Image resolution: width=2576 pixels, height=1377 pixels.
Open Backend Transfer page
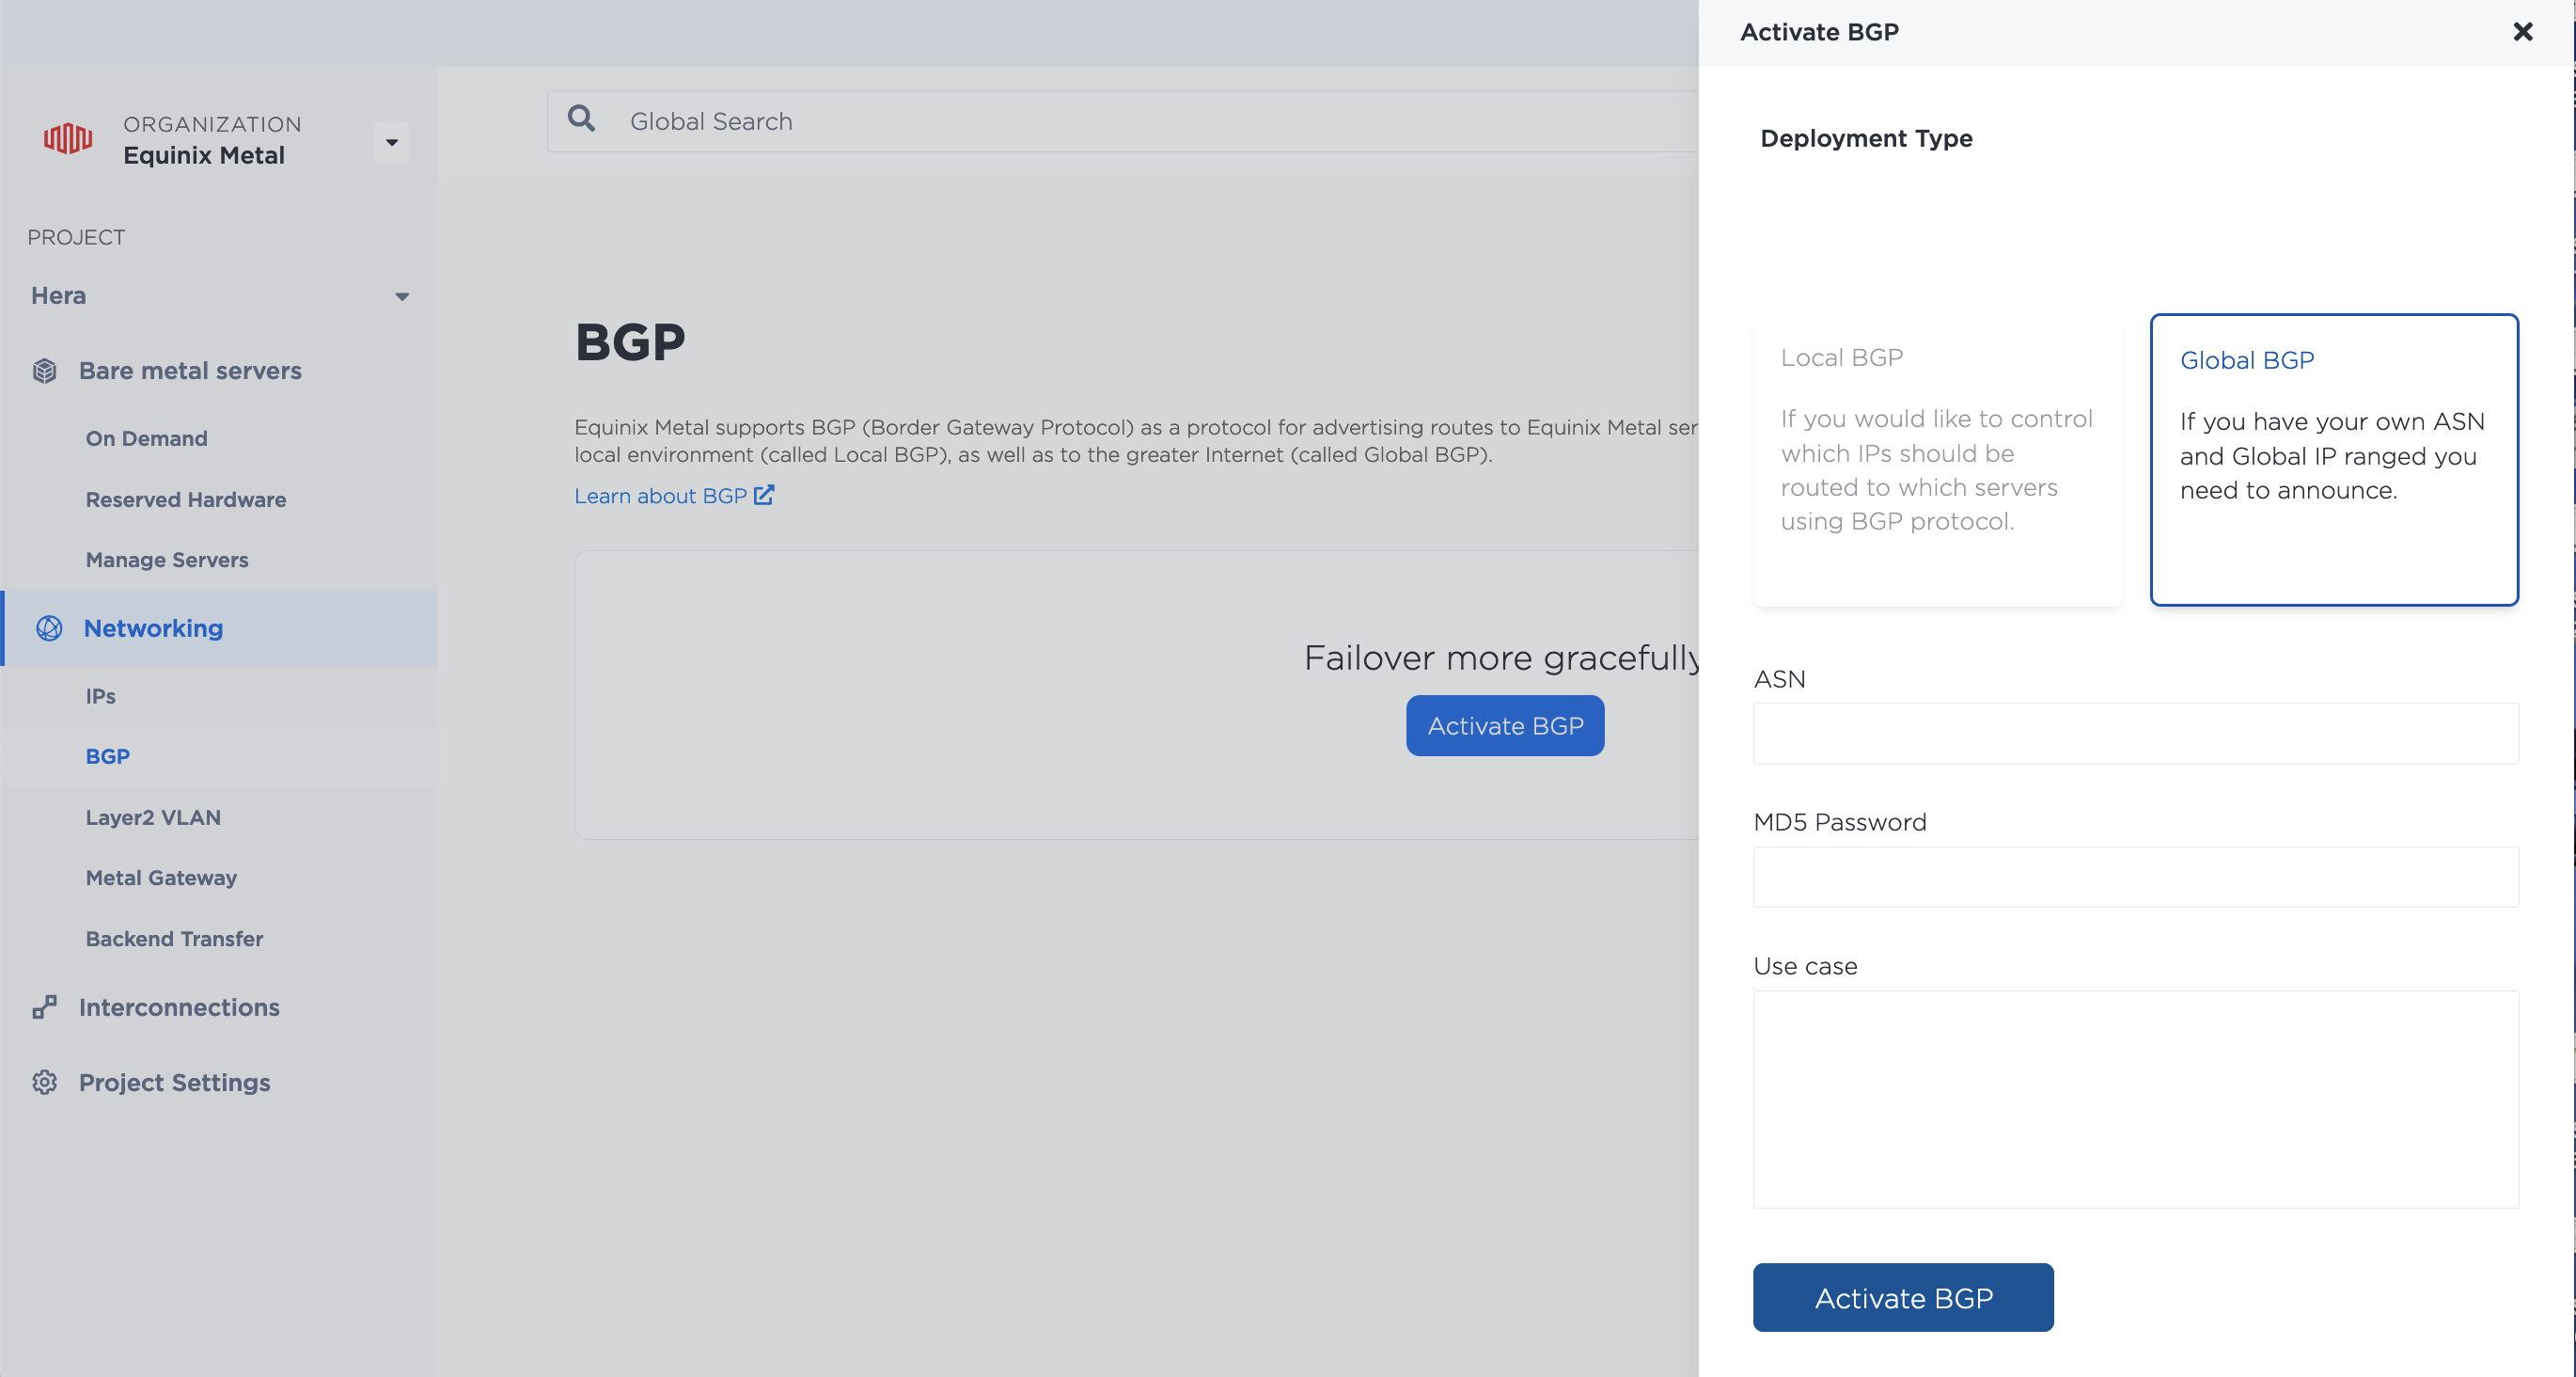174,939
